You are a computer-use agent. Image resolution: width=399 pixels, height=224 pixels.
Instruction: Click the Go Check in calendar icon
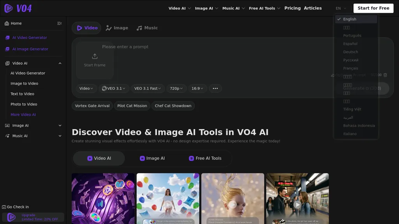(x=4, y=207)
